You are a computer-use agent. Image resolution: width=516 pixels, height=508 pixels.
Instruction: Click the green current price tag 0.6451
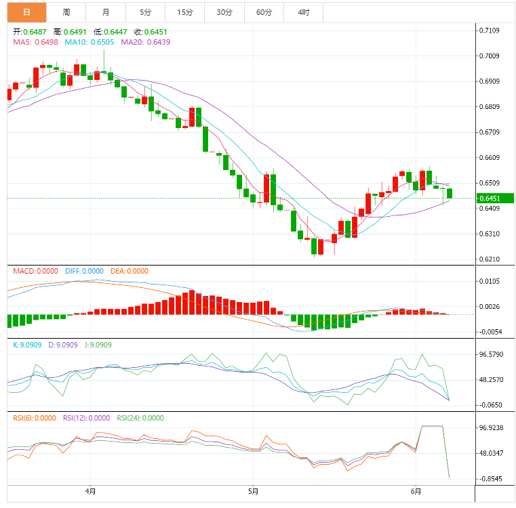(x=495, y=198)
